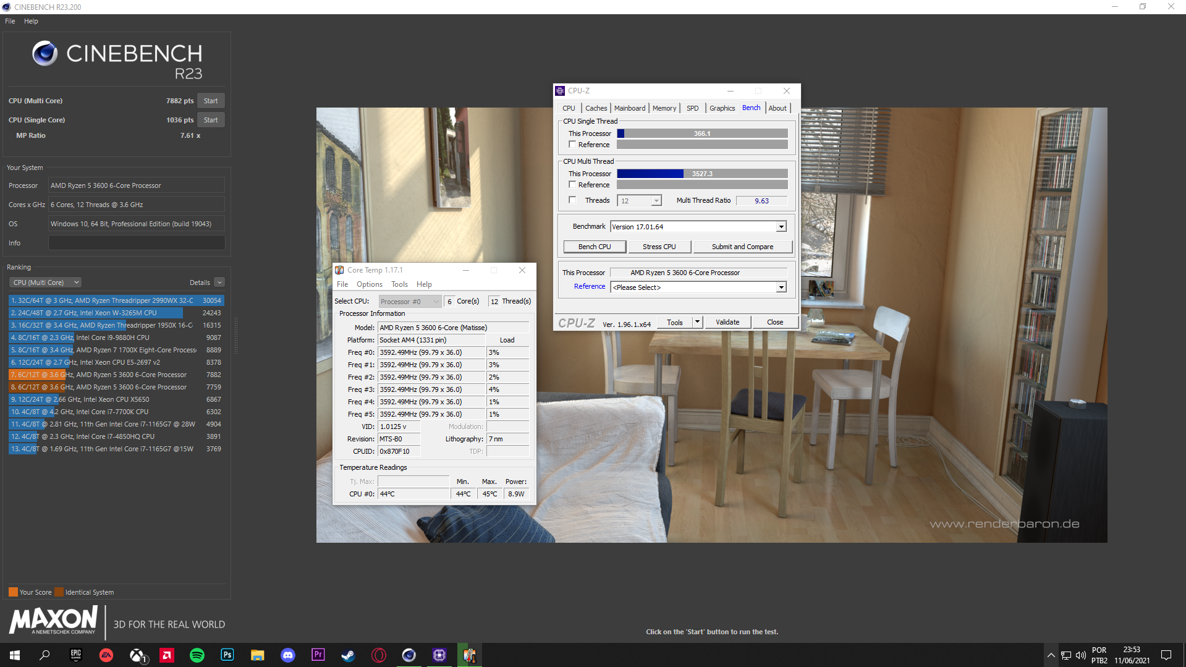This screenshot has width=1186, height=667.
Task: Open the volume control in the system tray
Action: click(x=1081, y=655)
